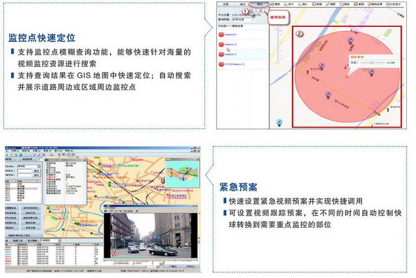Screen dimensions: 416x278
Task: Open the 查看 menu in vehicle manager window
Action: (47, 151)
